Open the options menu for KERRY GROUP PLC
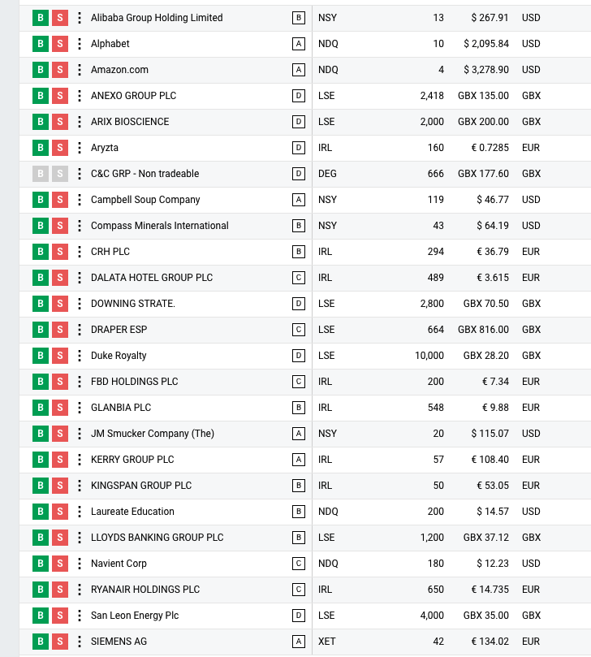This screenshot has height=657, width=591. pyautogui.click(x=80, y=459)
